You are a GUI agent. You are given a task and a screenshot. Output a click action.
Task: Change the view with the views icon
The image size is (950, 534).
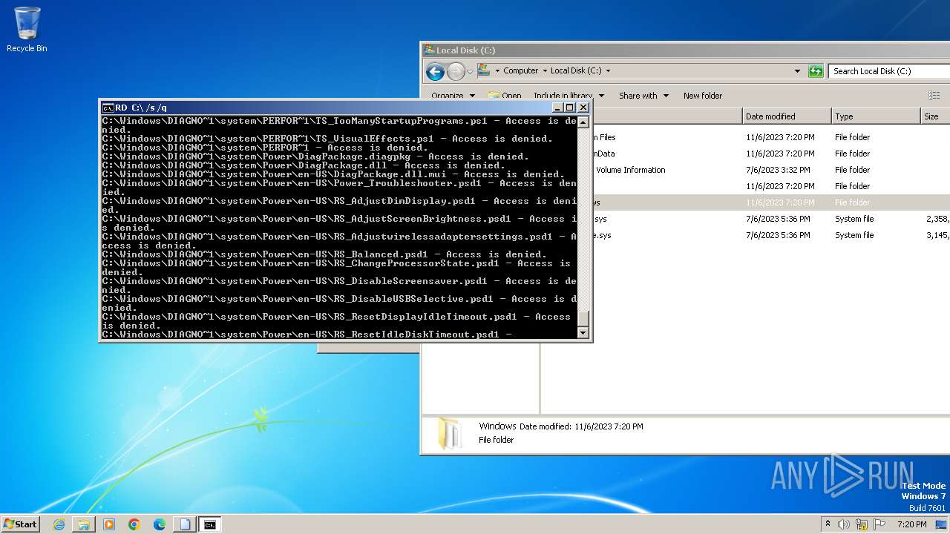click(934, 96)
